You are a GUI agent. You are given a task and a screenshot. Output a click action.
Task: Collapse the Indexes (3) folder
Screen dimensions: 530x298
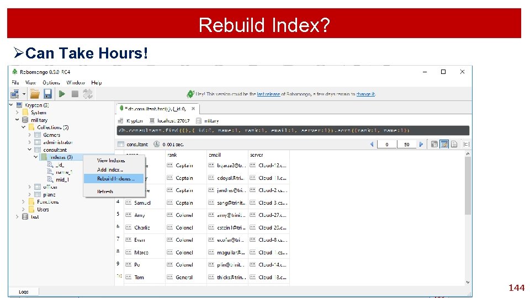tap(35, 157)
